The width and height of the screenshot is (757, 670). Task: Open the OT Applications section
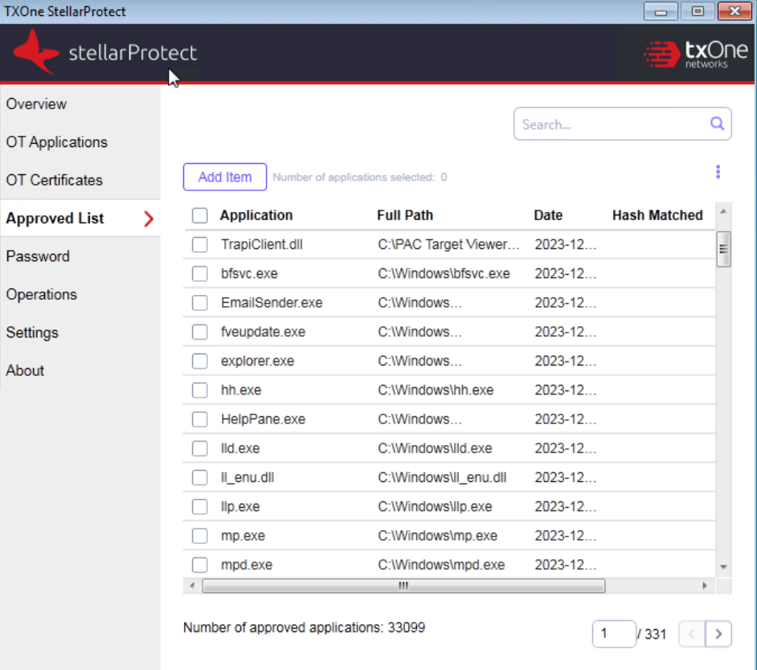click(56, 142)
